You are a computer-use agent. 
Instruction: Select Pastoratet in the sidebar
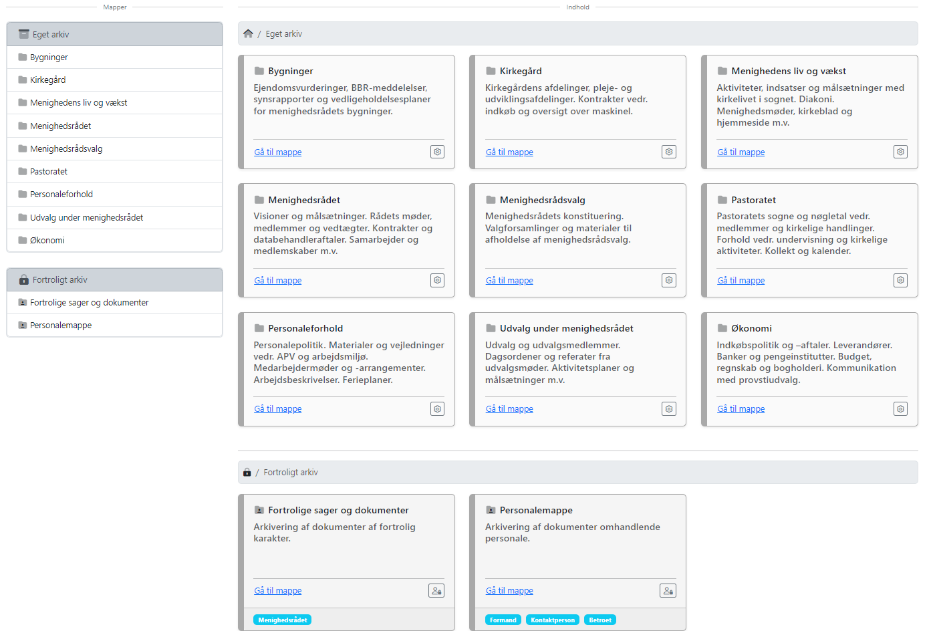pyautogui.click(x=114, y=172)
